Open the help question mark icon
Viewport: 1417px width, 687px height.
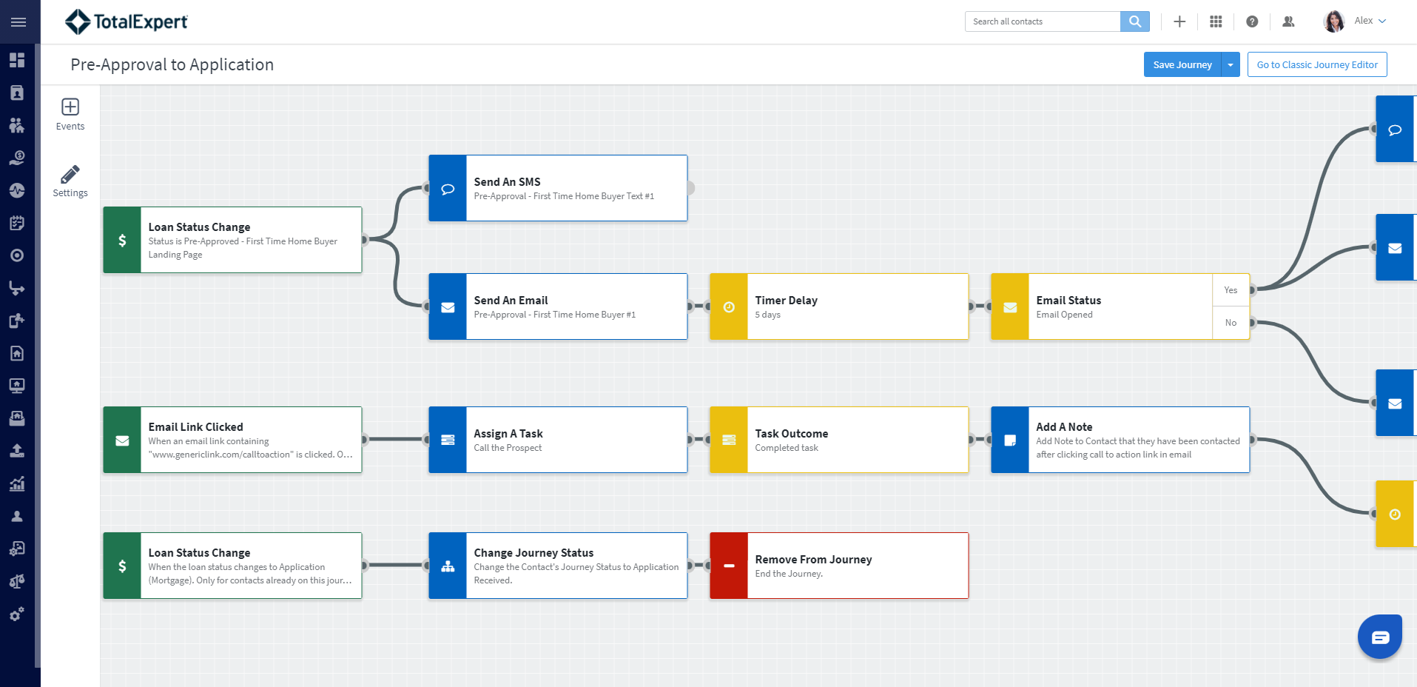[1252, 21]
